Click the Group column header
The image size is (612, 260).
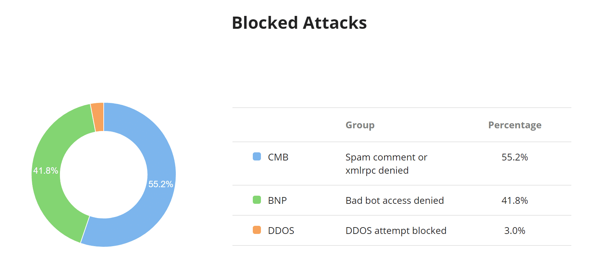[x=360, y=125]
